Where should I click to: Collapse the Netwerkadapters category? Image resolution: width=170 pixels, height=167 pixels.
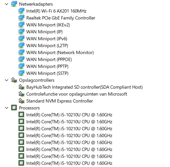6,4
